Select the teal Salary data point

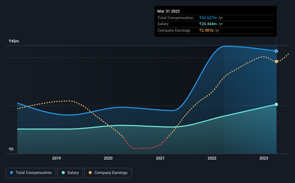pos(276,104)
